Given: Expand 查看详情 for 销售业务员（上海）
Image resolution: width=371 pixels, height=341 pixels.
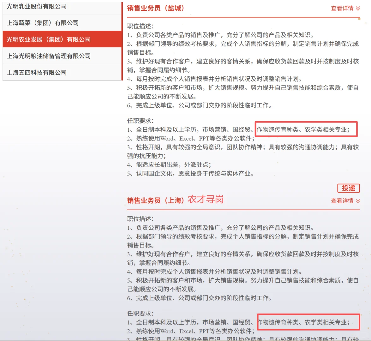Looking at the screenshot, I should pos(345,201).
